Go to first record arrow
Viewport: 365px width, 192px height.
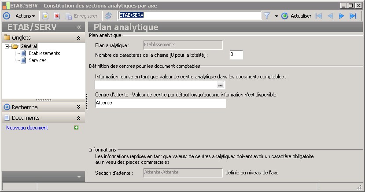pyautogui.click(x=319, y=16)
